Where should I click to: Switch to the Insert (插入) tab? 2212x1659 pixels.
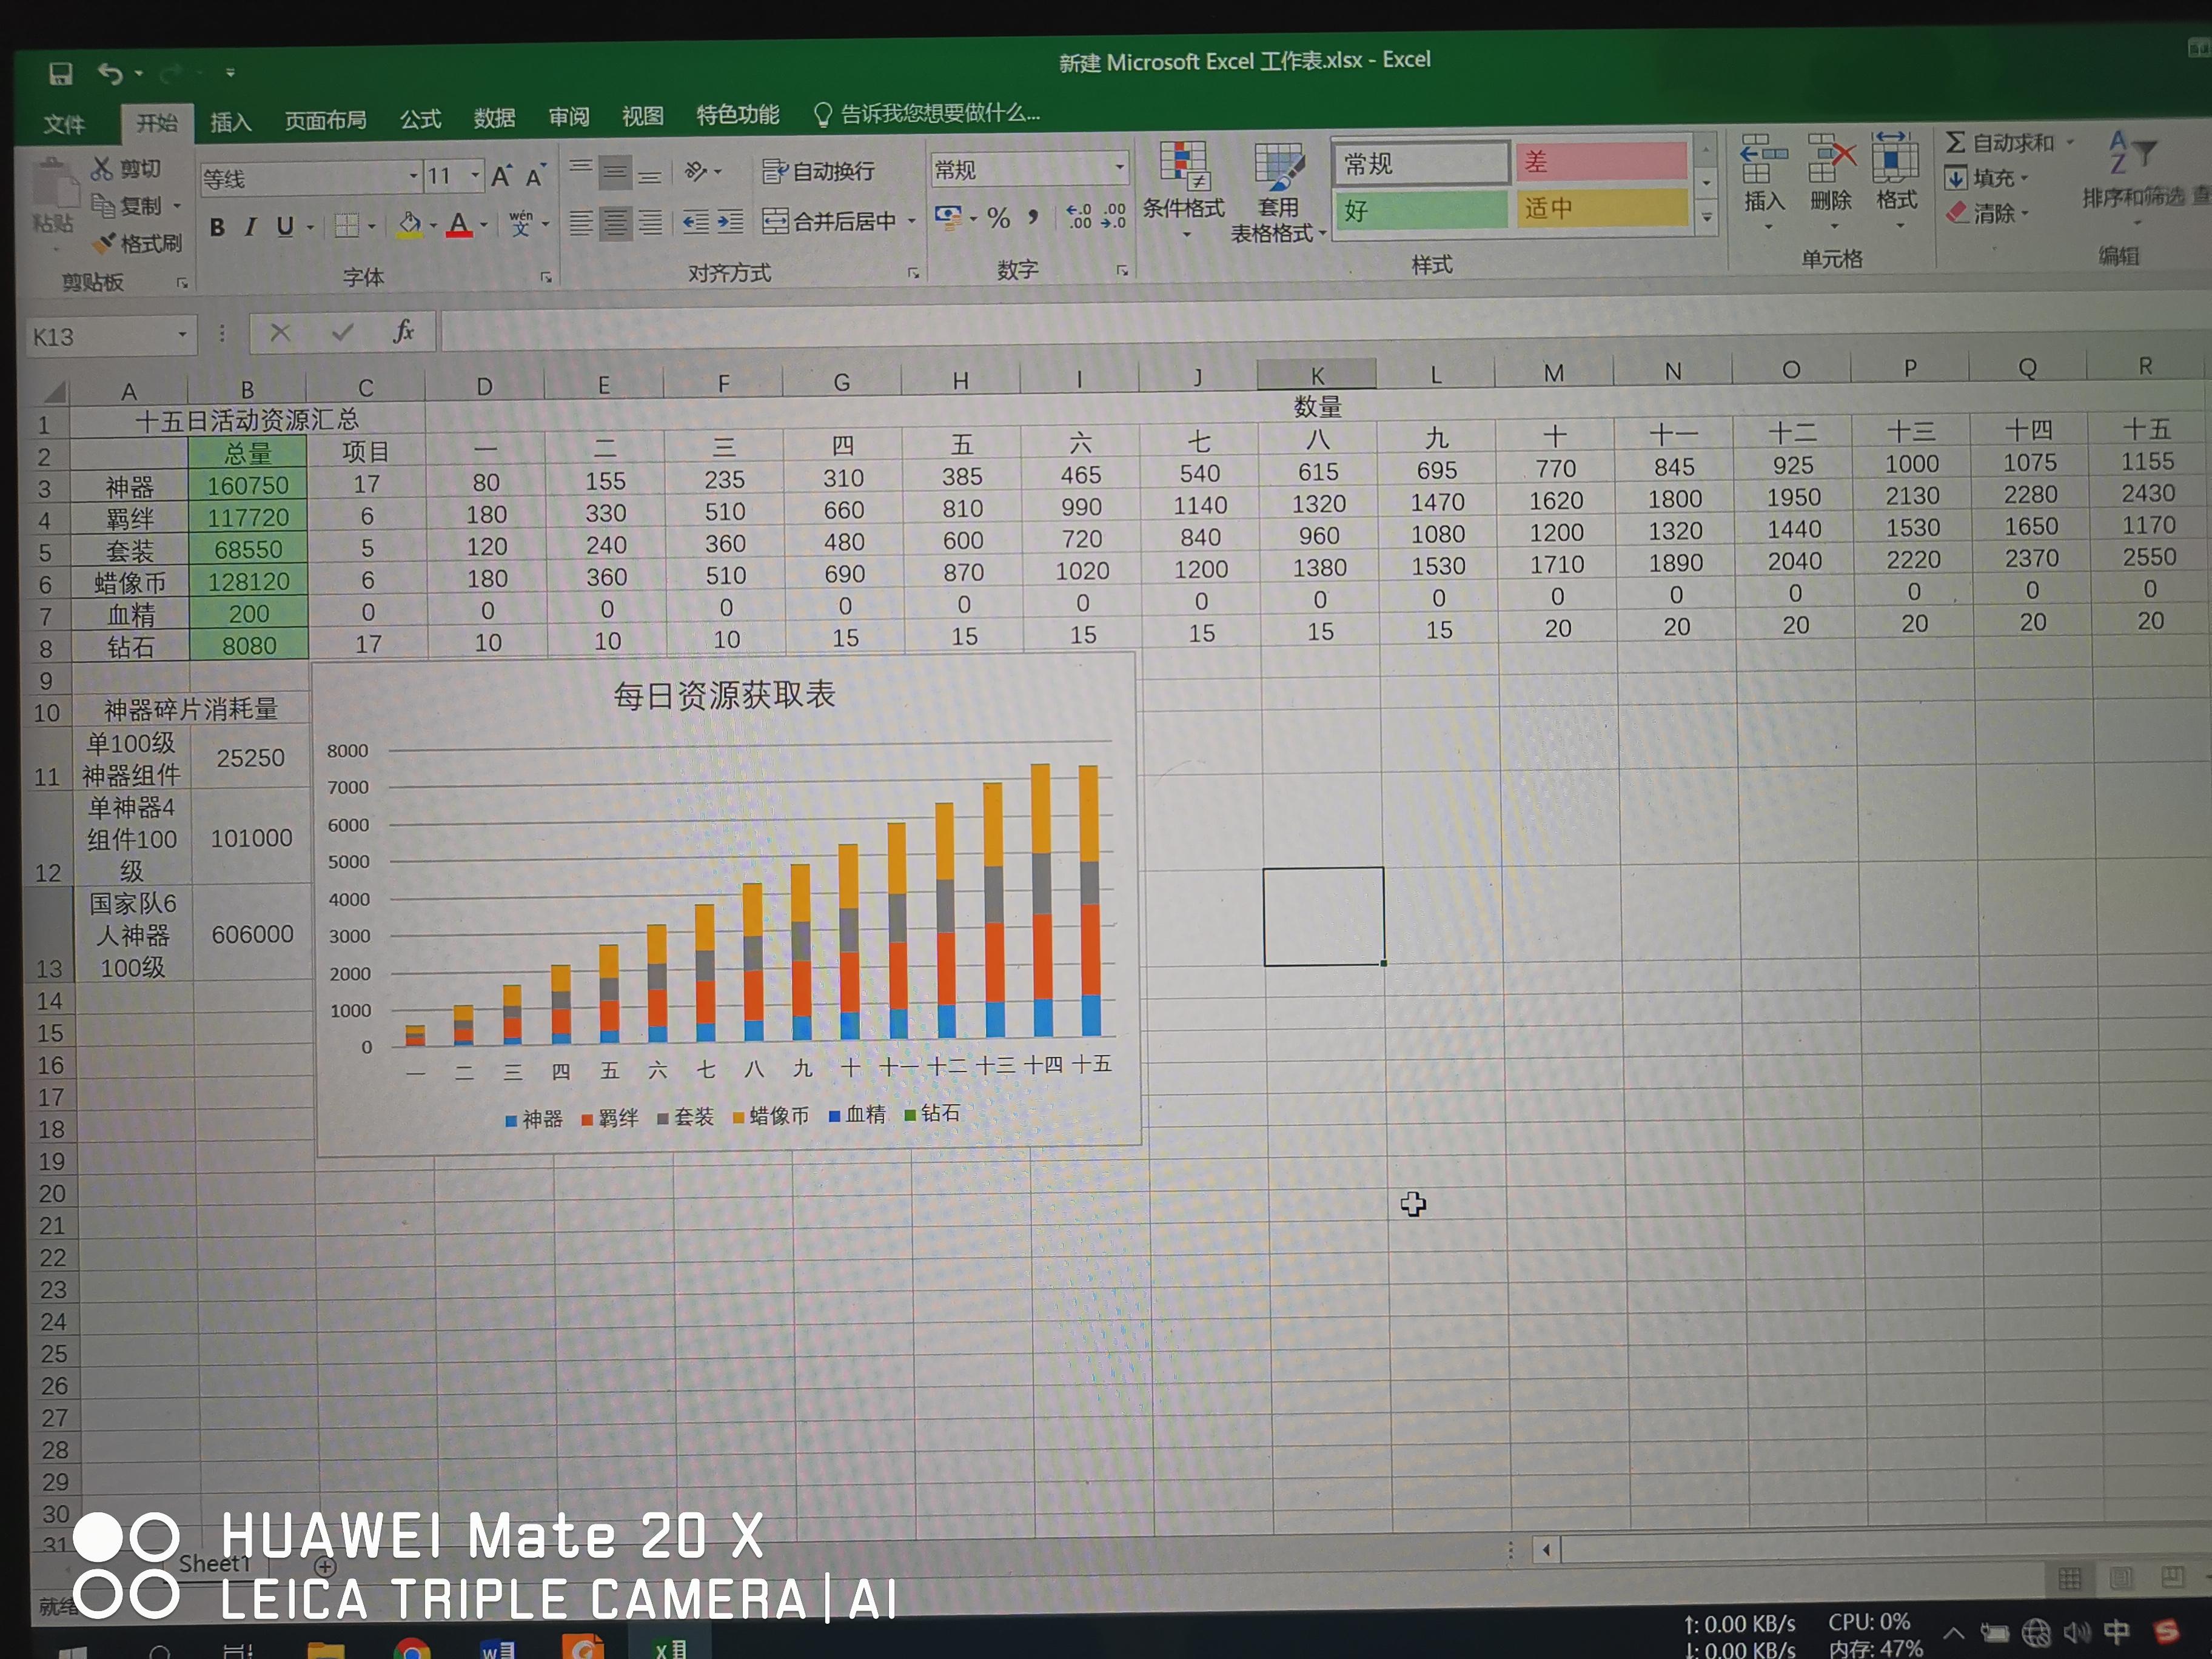pyautogui.click(x=231, y=122)
